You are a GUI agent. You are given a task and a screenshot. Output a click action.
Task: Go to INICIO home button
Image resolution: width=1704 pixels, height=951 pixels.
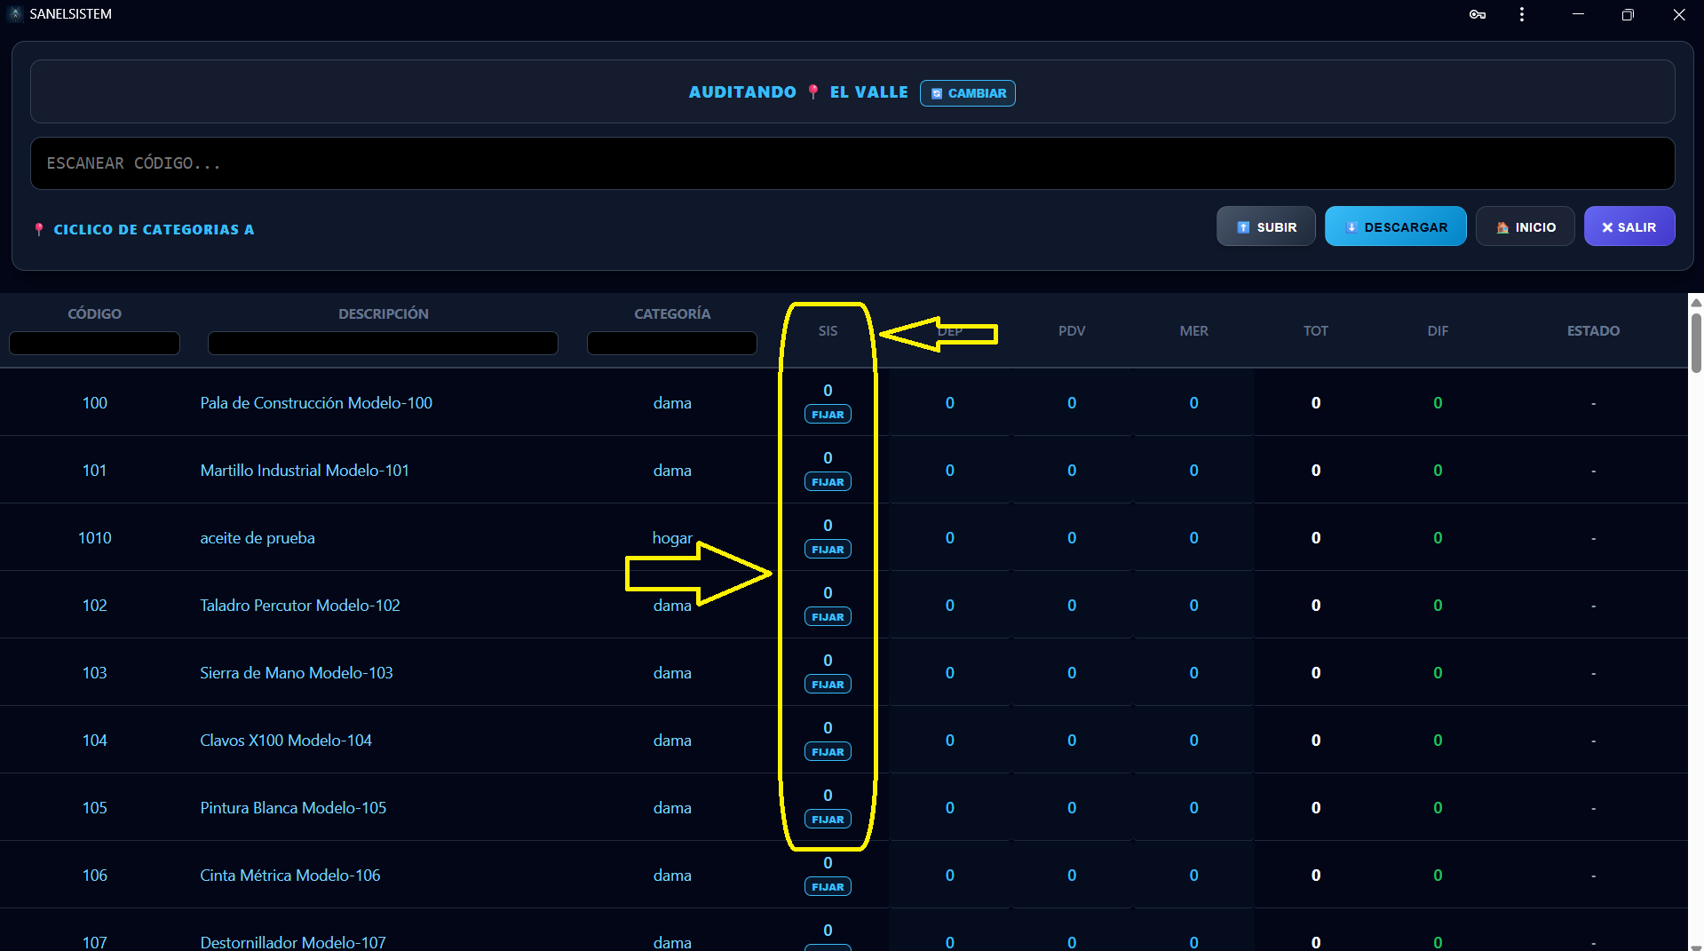point(1526,227)
